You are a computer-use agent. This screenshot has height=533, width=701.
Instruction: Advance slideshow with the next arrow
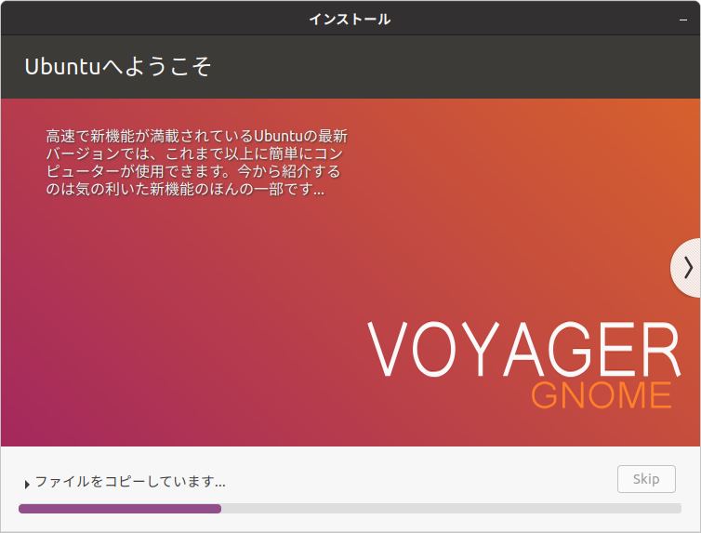pyautogui.click(x=687, y=268)
